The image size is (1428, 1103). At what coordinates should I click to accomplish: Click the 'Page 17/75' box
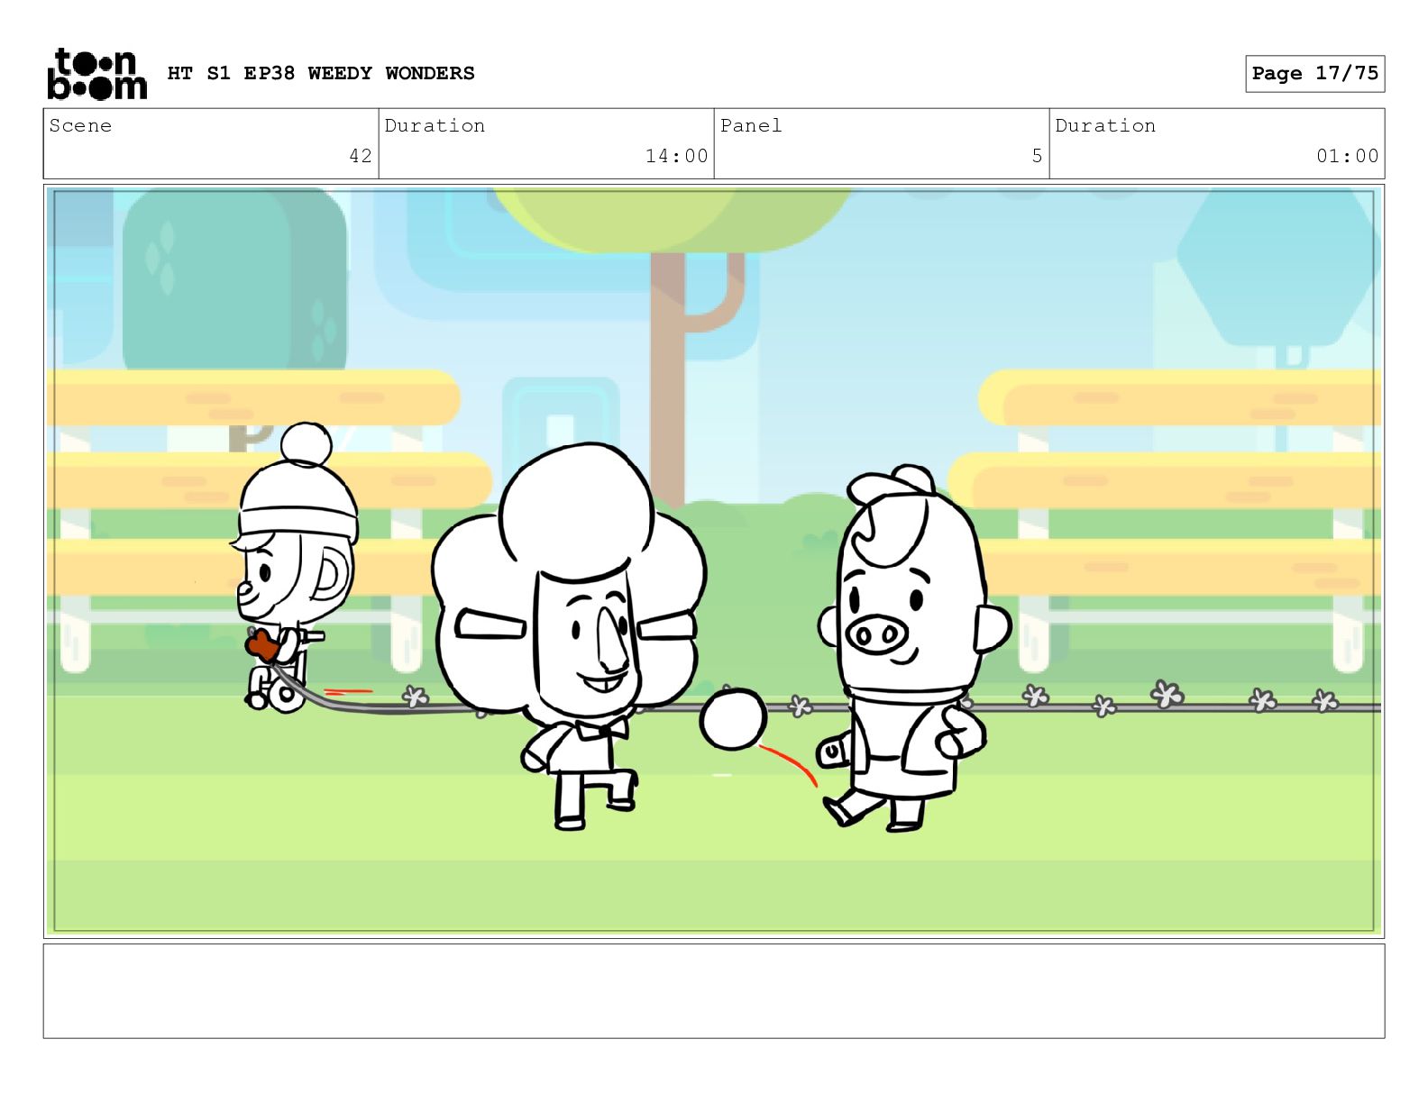[x=1314, y=73]
